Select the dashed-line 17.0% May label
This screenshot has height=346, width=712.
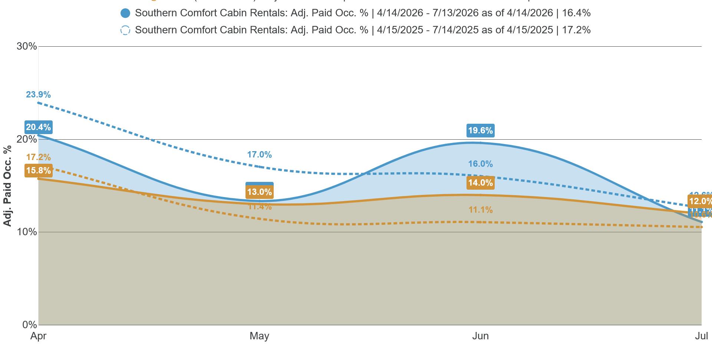tap(260, 155)
